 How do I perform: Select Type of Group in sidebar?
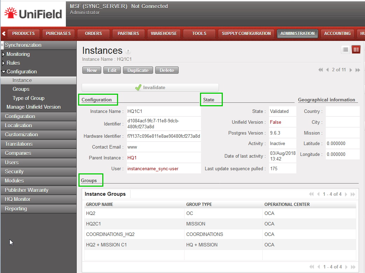28,98
